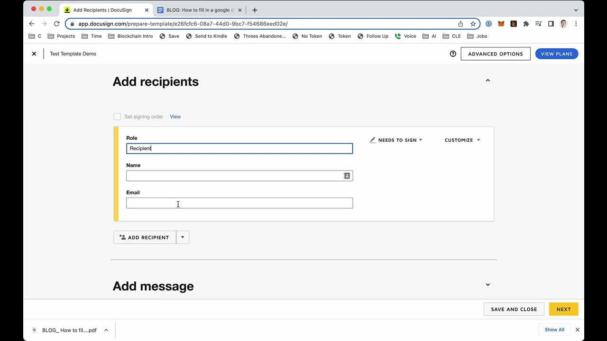Enable the Set signing order checkbox
Viewport: 607px width, 341px height.
tap(117, 117)
